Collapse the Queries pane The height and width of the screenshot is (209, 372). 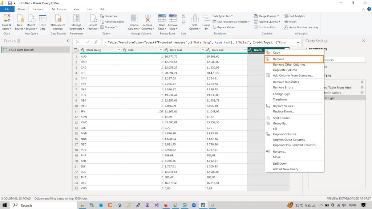pyautogui.click(x=68, y=41)
